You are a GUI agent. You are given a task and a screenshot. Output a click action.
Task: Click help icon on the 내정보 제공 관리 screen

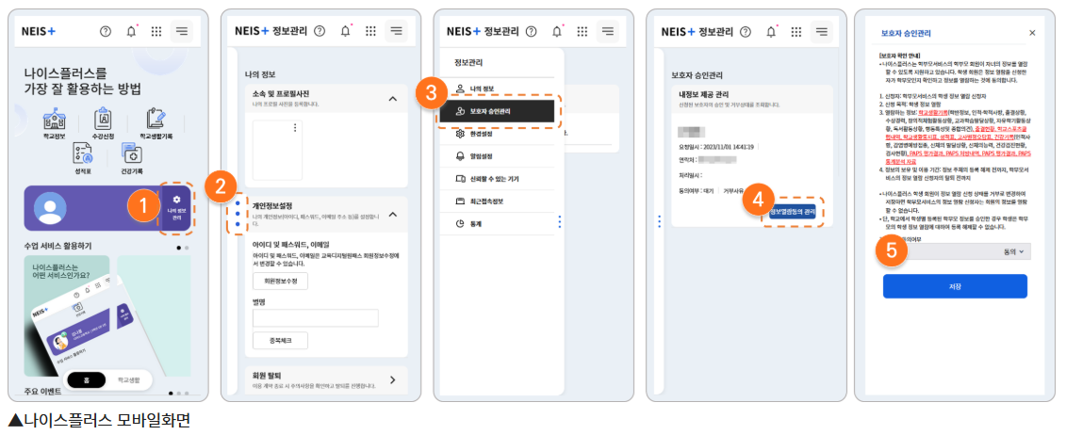coord(746,31)
